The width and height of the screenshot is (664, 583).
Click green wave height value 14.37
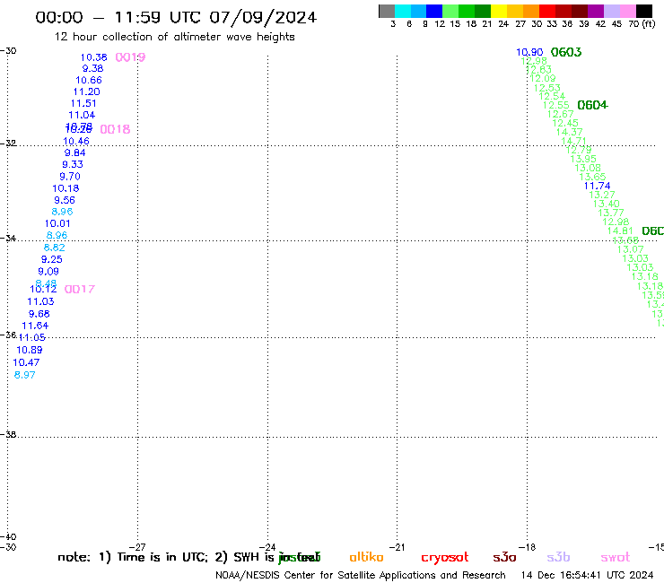point(570,132)
